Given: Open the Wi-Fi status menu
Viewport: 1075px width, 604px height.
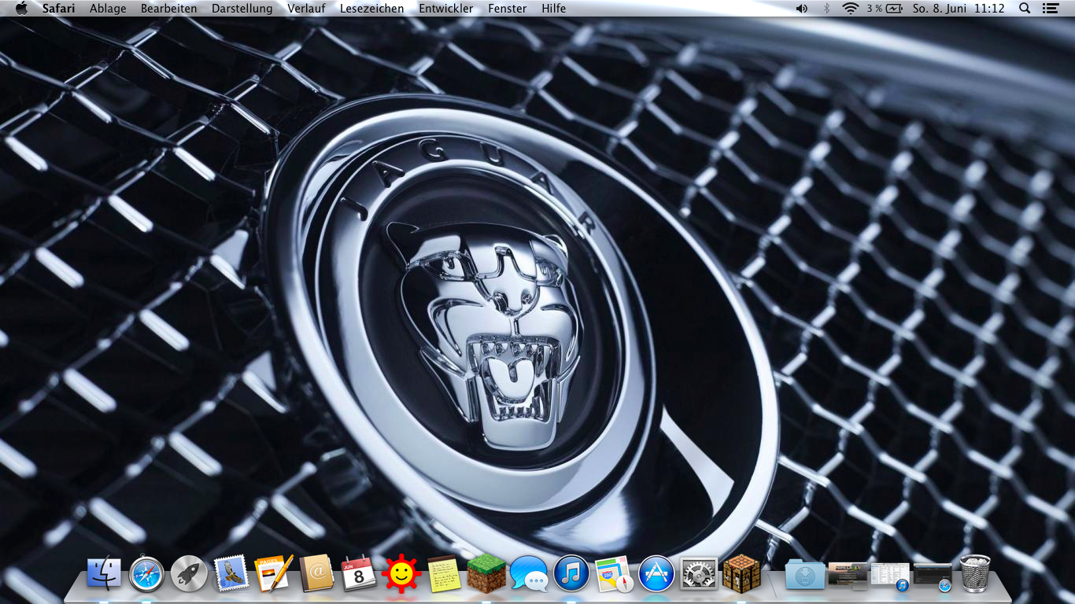Looking at the screenshot, I should (851, 8).
